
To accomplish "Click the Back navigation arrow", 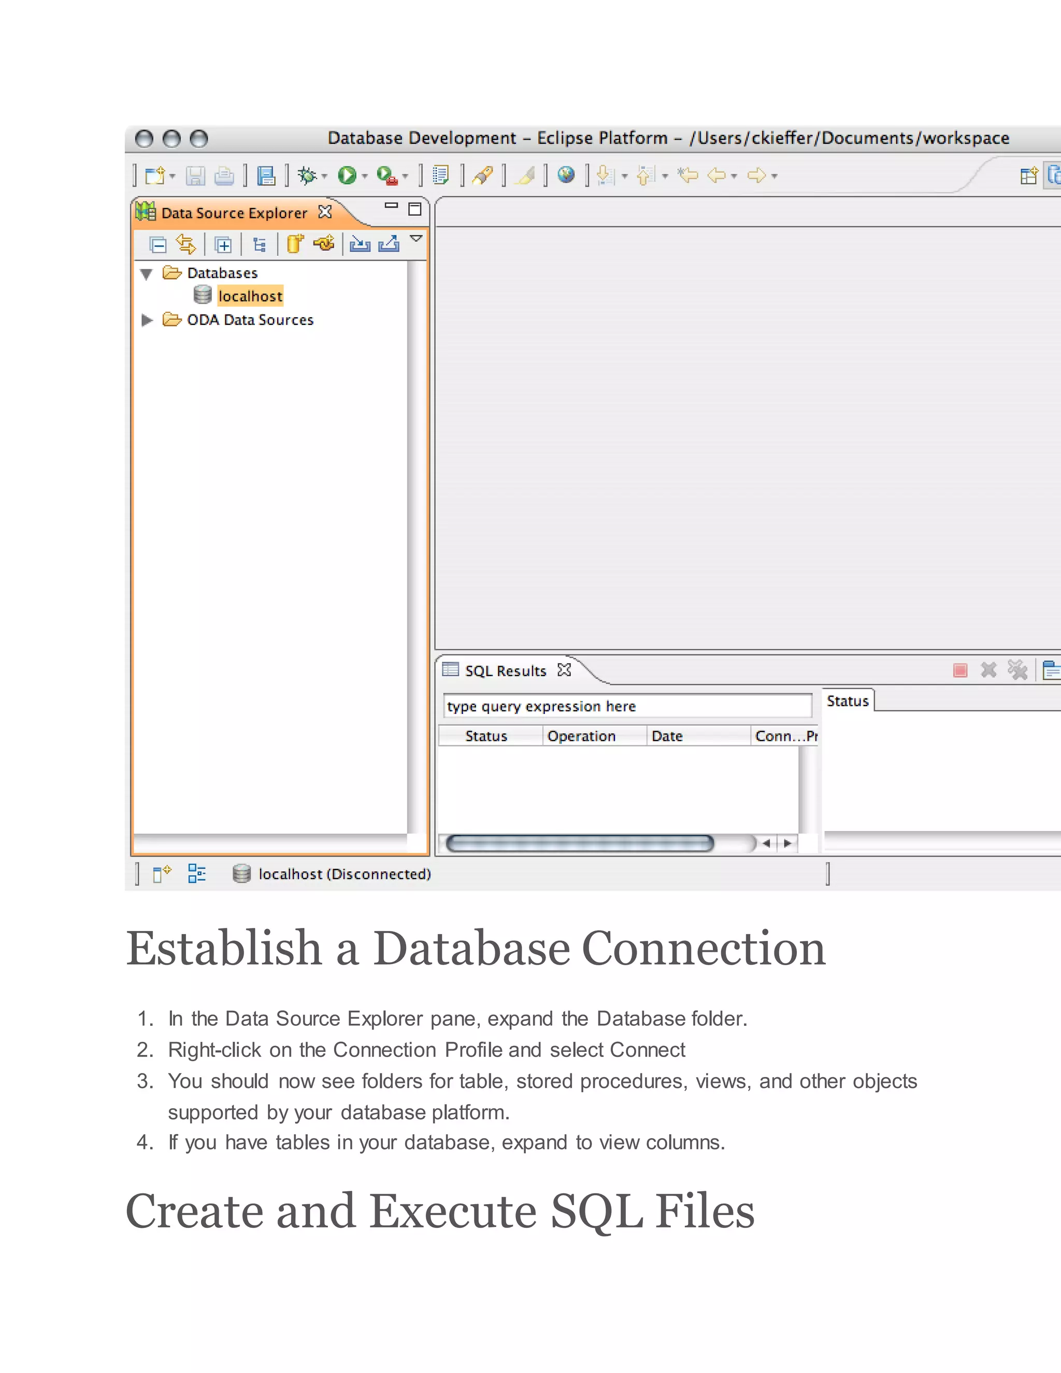I will pos(716,176).
